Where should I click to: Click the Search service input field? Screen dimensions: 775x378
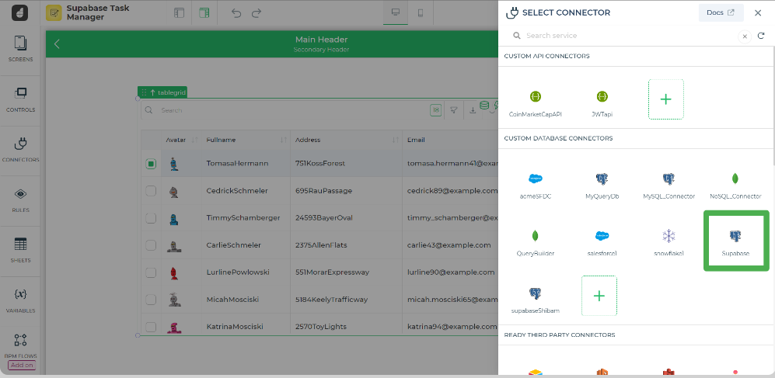pos(622,36)
